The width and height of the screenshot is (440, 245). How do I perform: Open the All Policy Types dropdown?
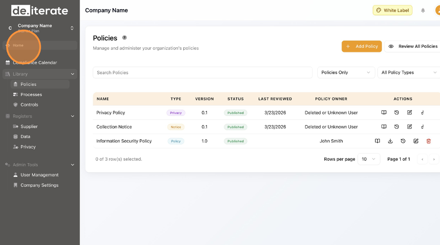pyautogui.click(x=408, y=73)
